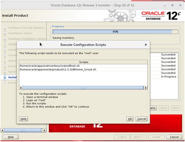Click scripts list left scroll arrow
185x142 pixels.
(x=21, y=88)
